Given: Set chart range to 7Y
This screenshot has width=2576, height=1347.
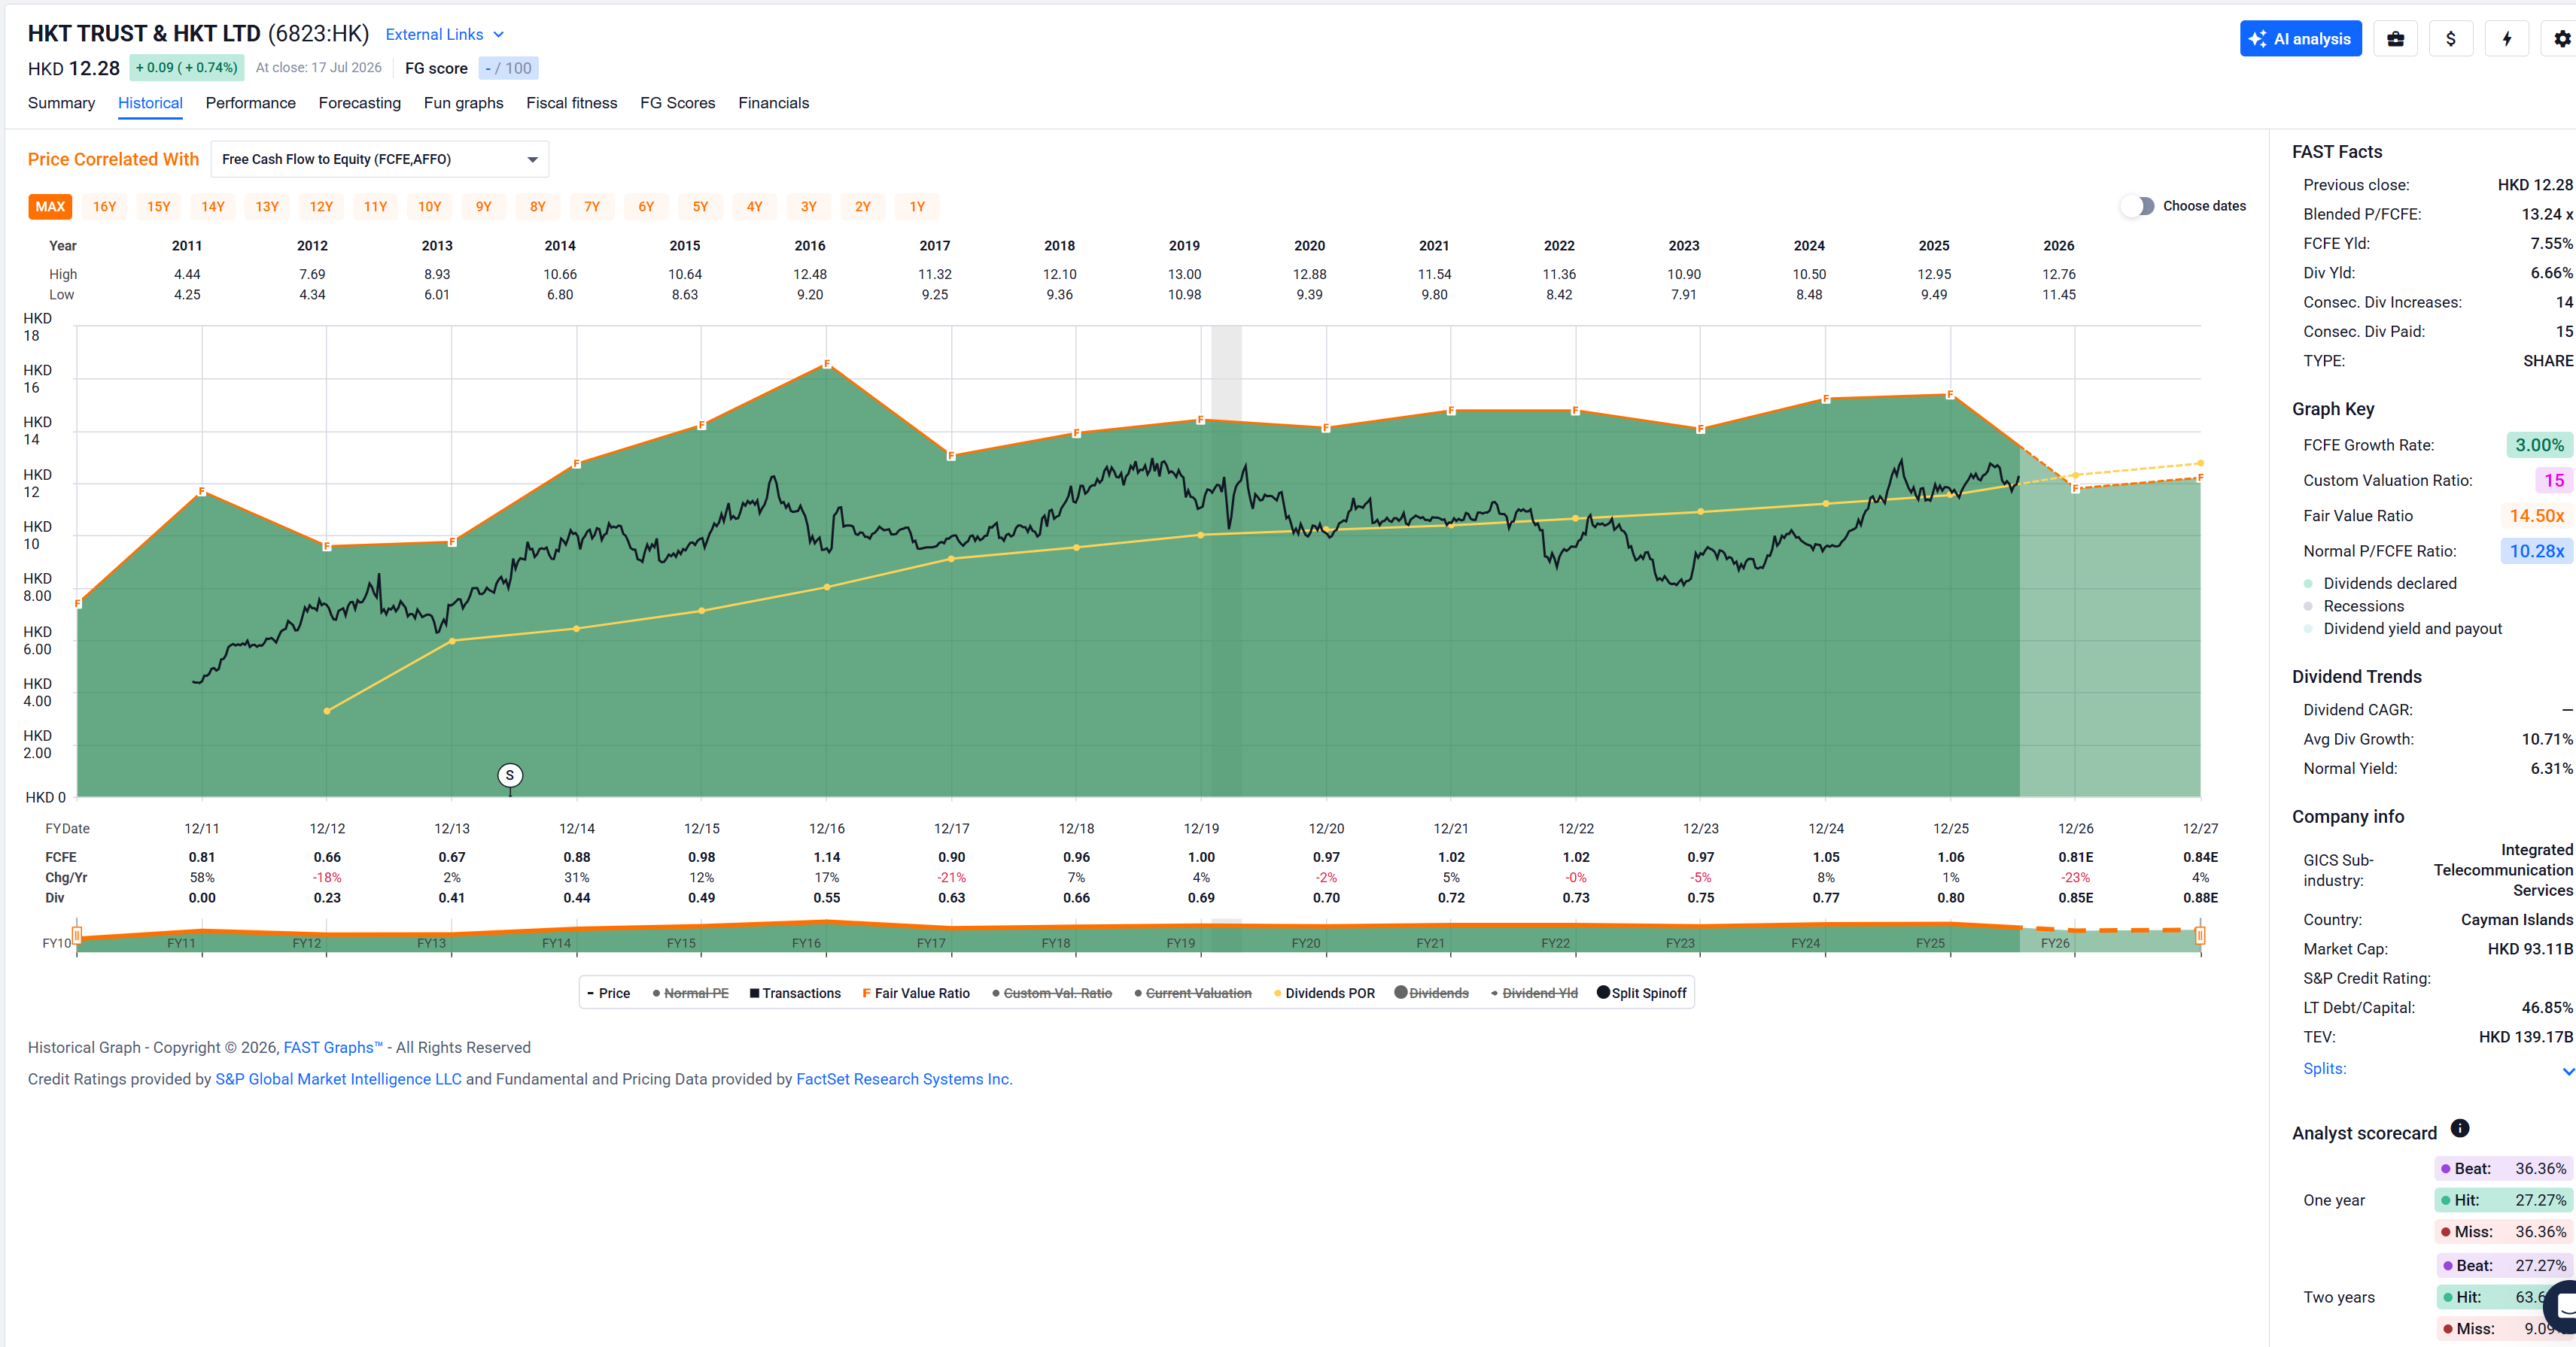Looking at the screenshot, I should 592,207.
